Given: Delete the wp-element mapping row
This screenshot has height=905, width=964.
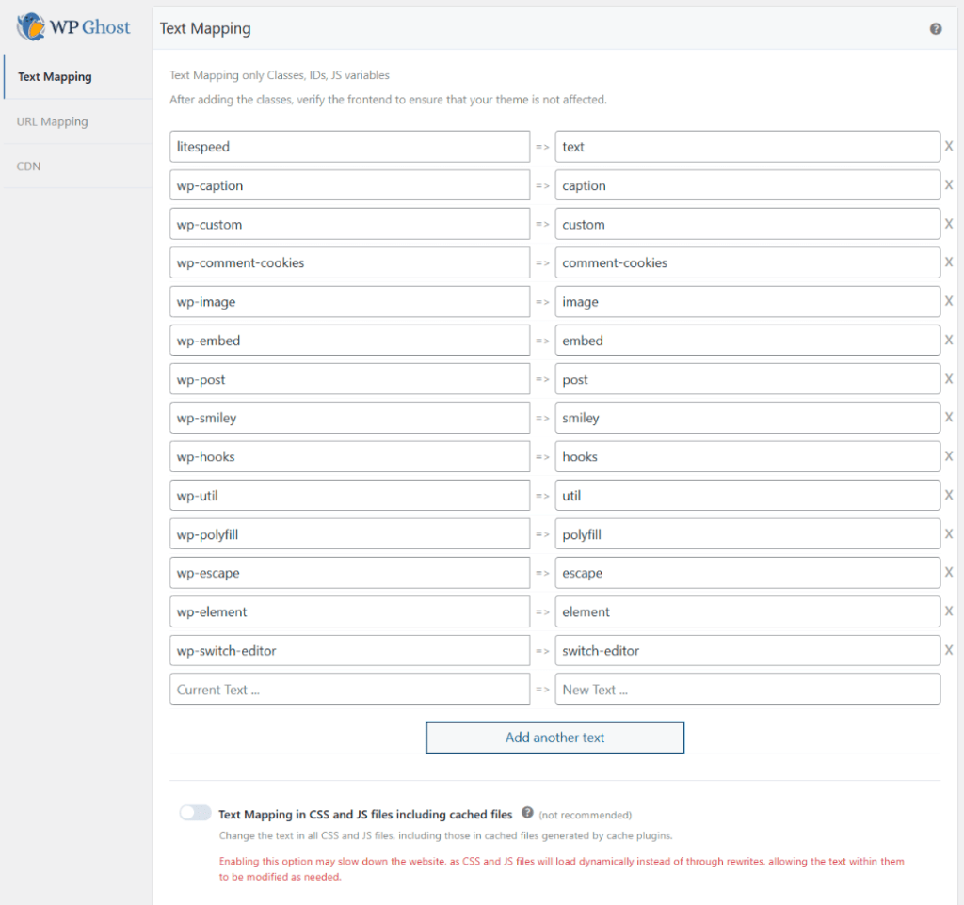Looking at the screenshot, I should [x=949, y=611].
